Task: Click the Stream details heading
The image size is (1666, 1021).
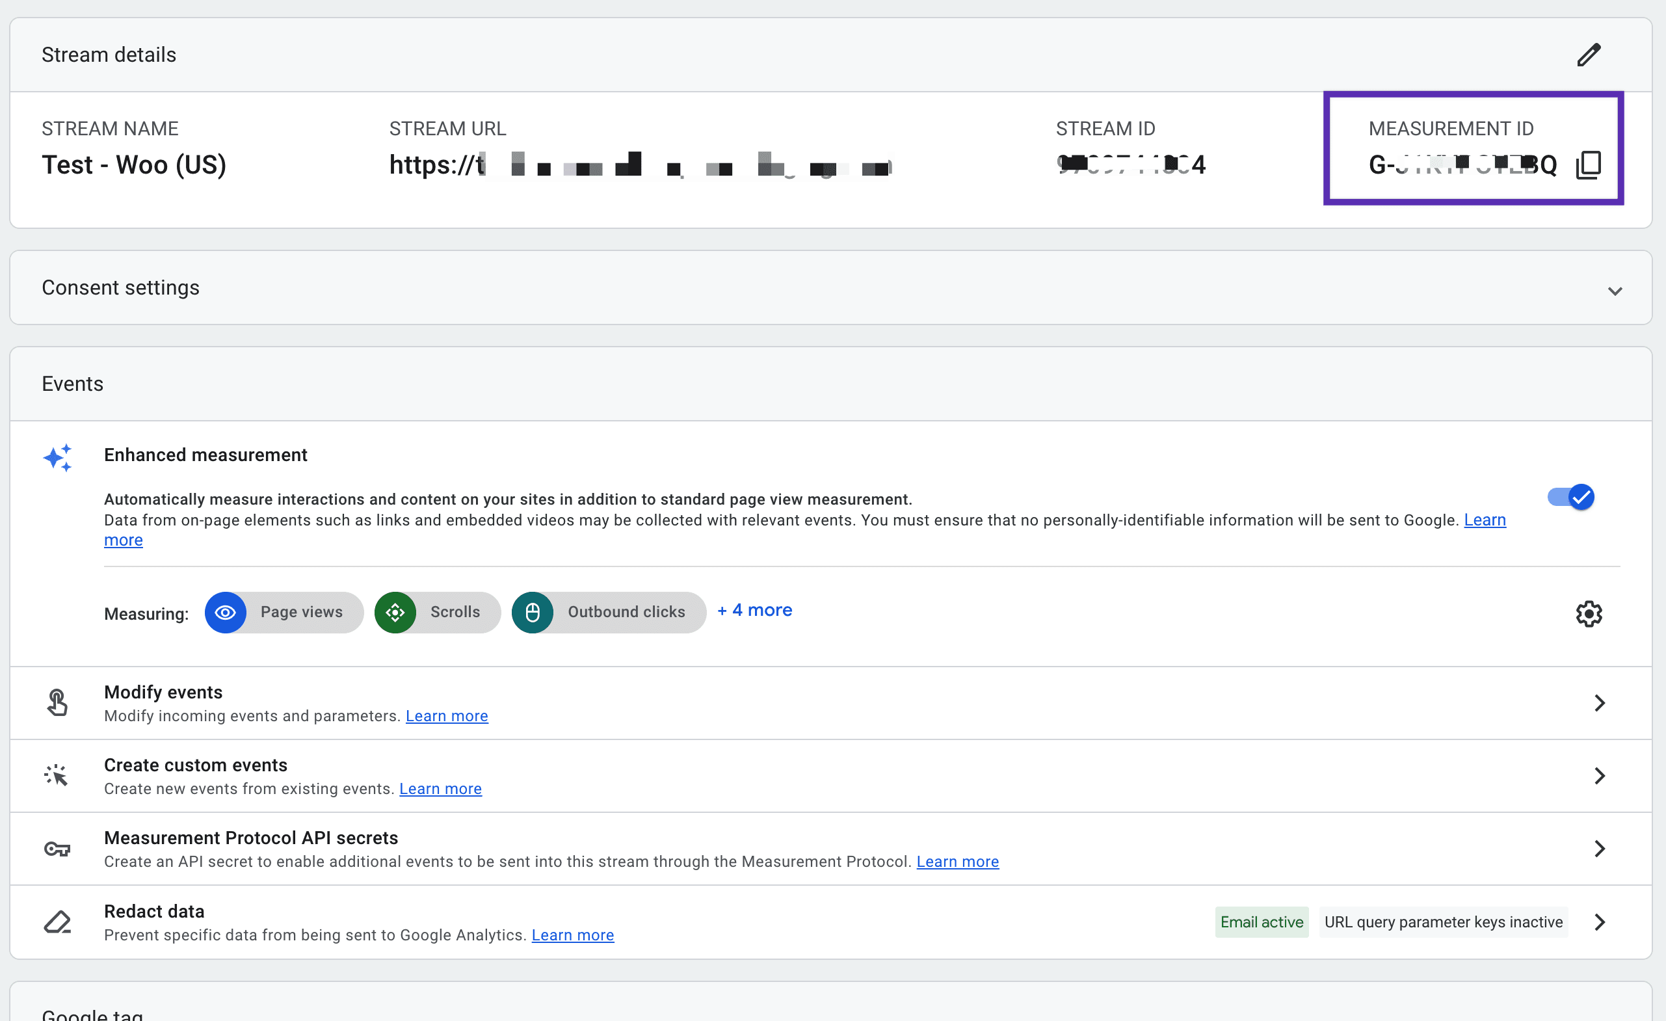Action: pyautogui.click(x=109, y=55)
